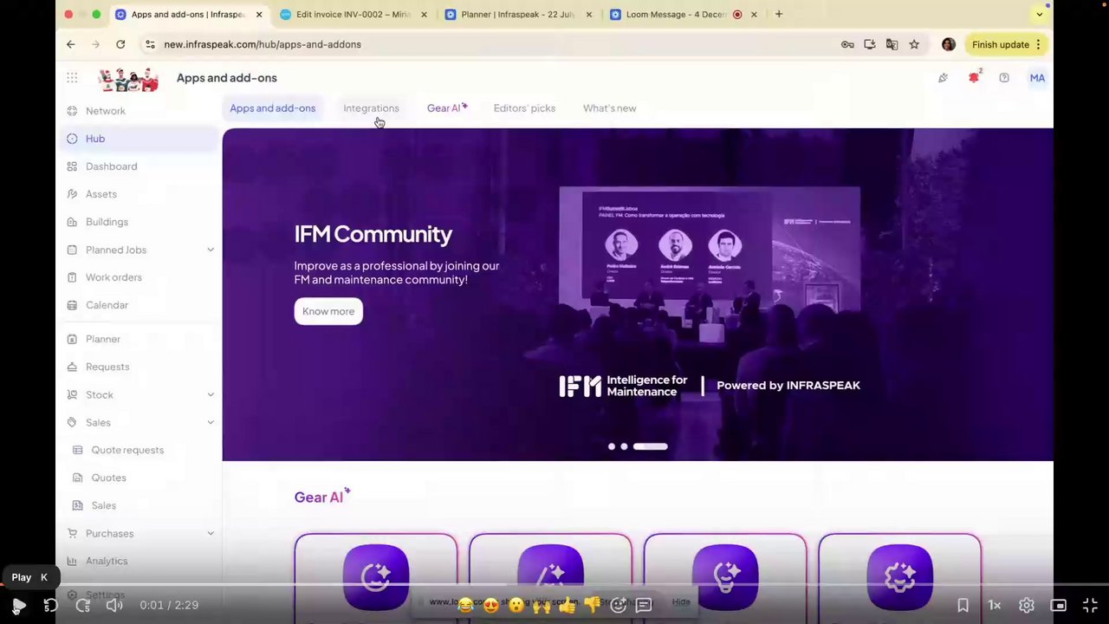
Task: React with laughing emoji
Action: (465, 605)
